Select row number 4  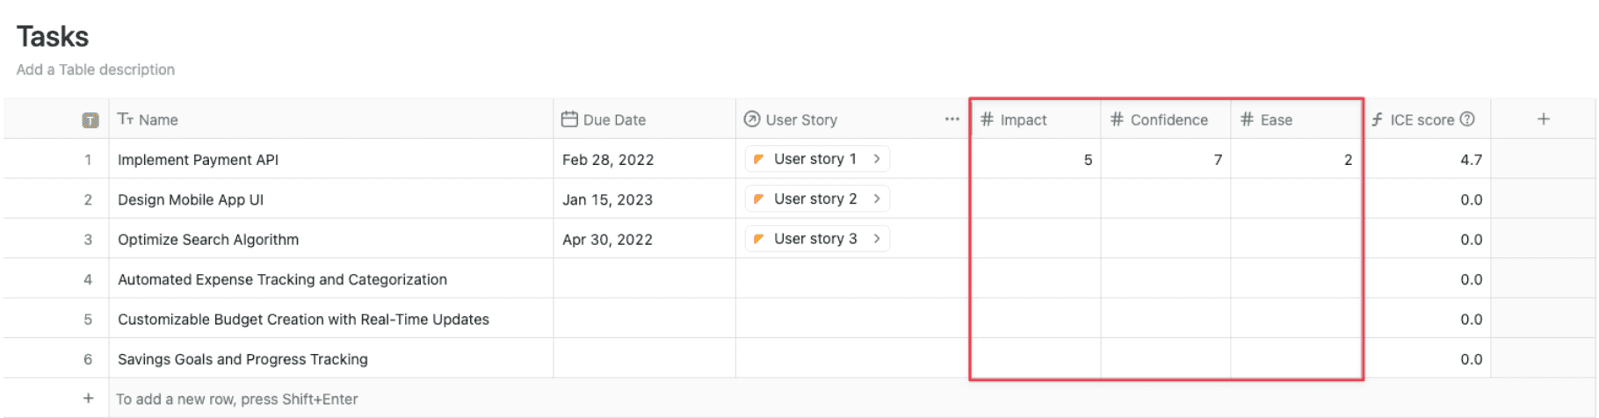(x=88, y=279)
